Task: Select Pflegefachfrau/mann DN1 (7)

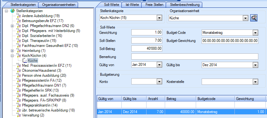Action: (44, 85)
